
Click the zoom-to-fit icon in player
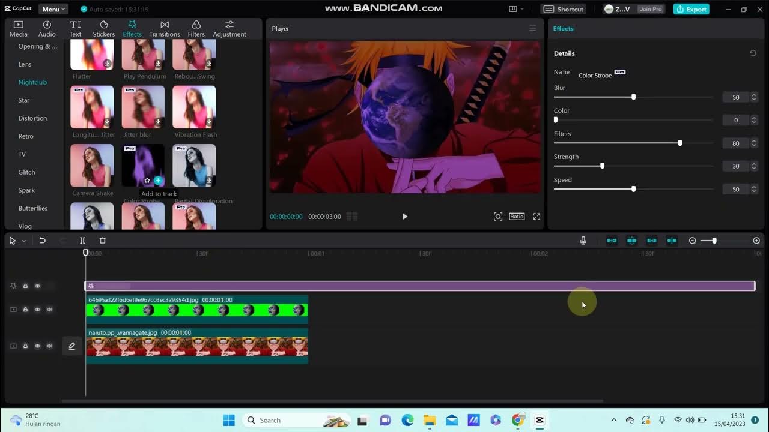click(498, 217)
